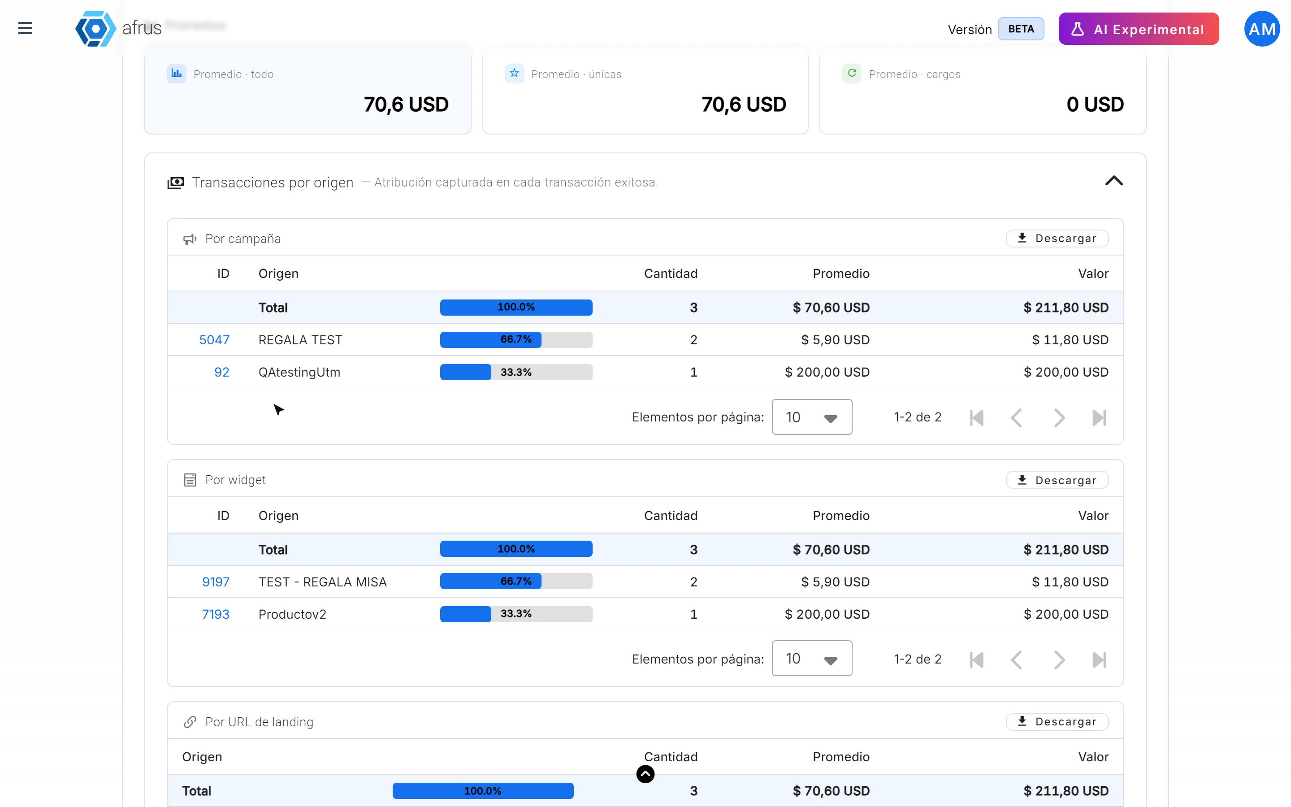Image resolution: width=1291 pixels, height=807 pixels.
Task: Go to first page in Por campaña table
Action: (x=976, y=417)
